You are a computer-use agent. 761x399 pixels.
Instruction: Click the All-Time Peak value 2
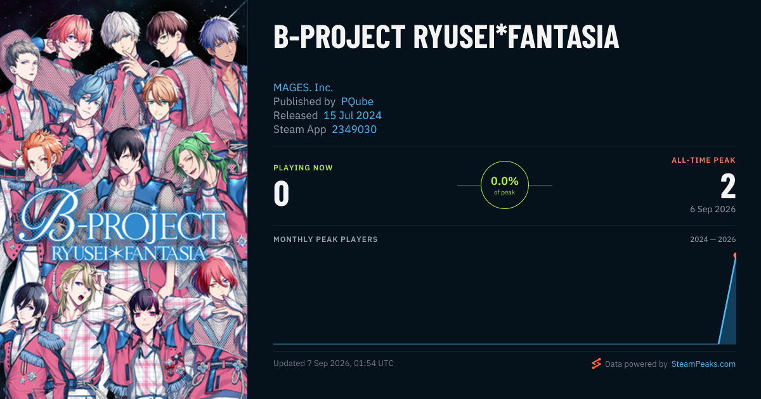[x=728, y=186]
